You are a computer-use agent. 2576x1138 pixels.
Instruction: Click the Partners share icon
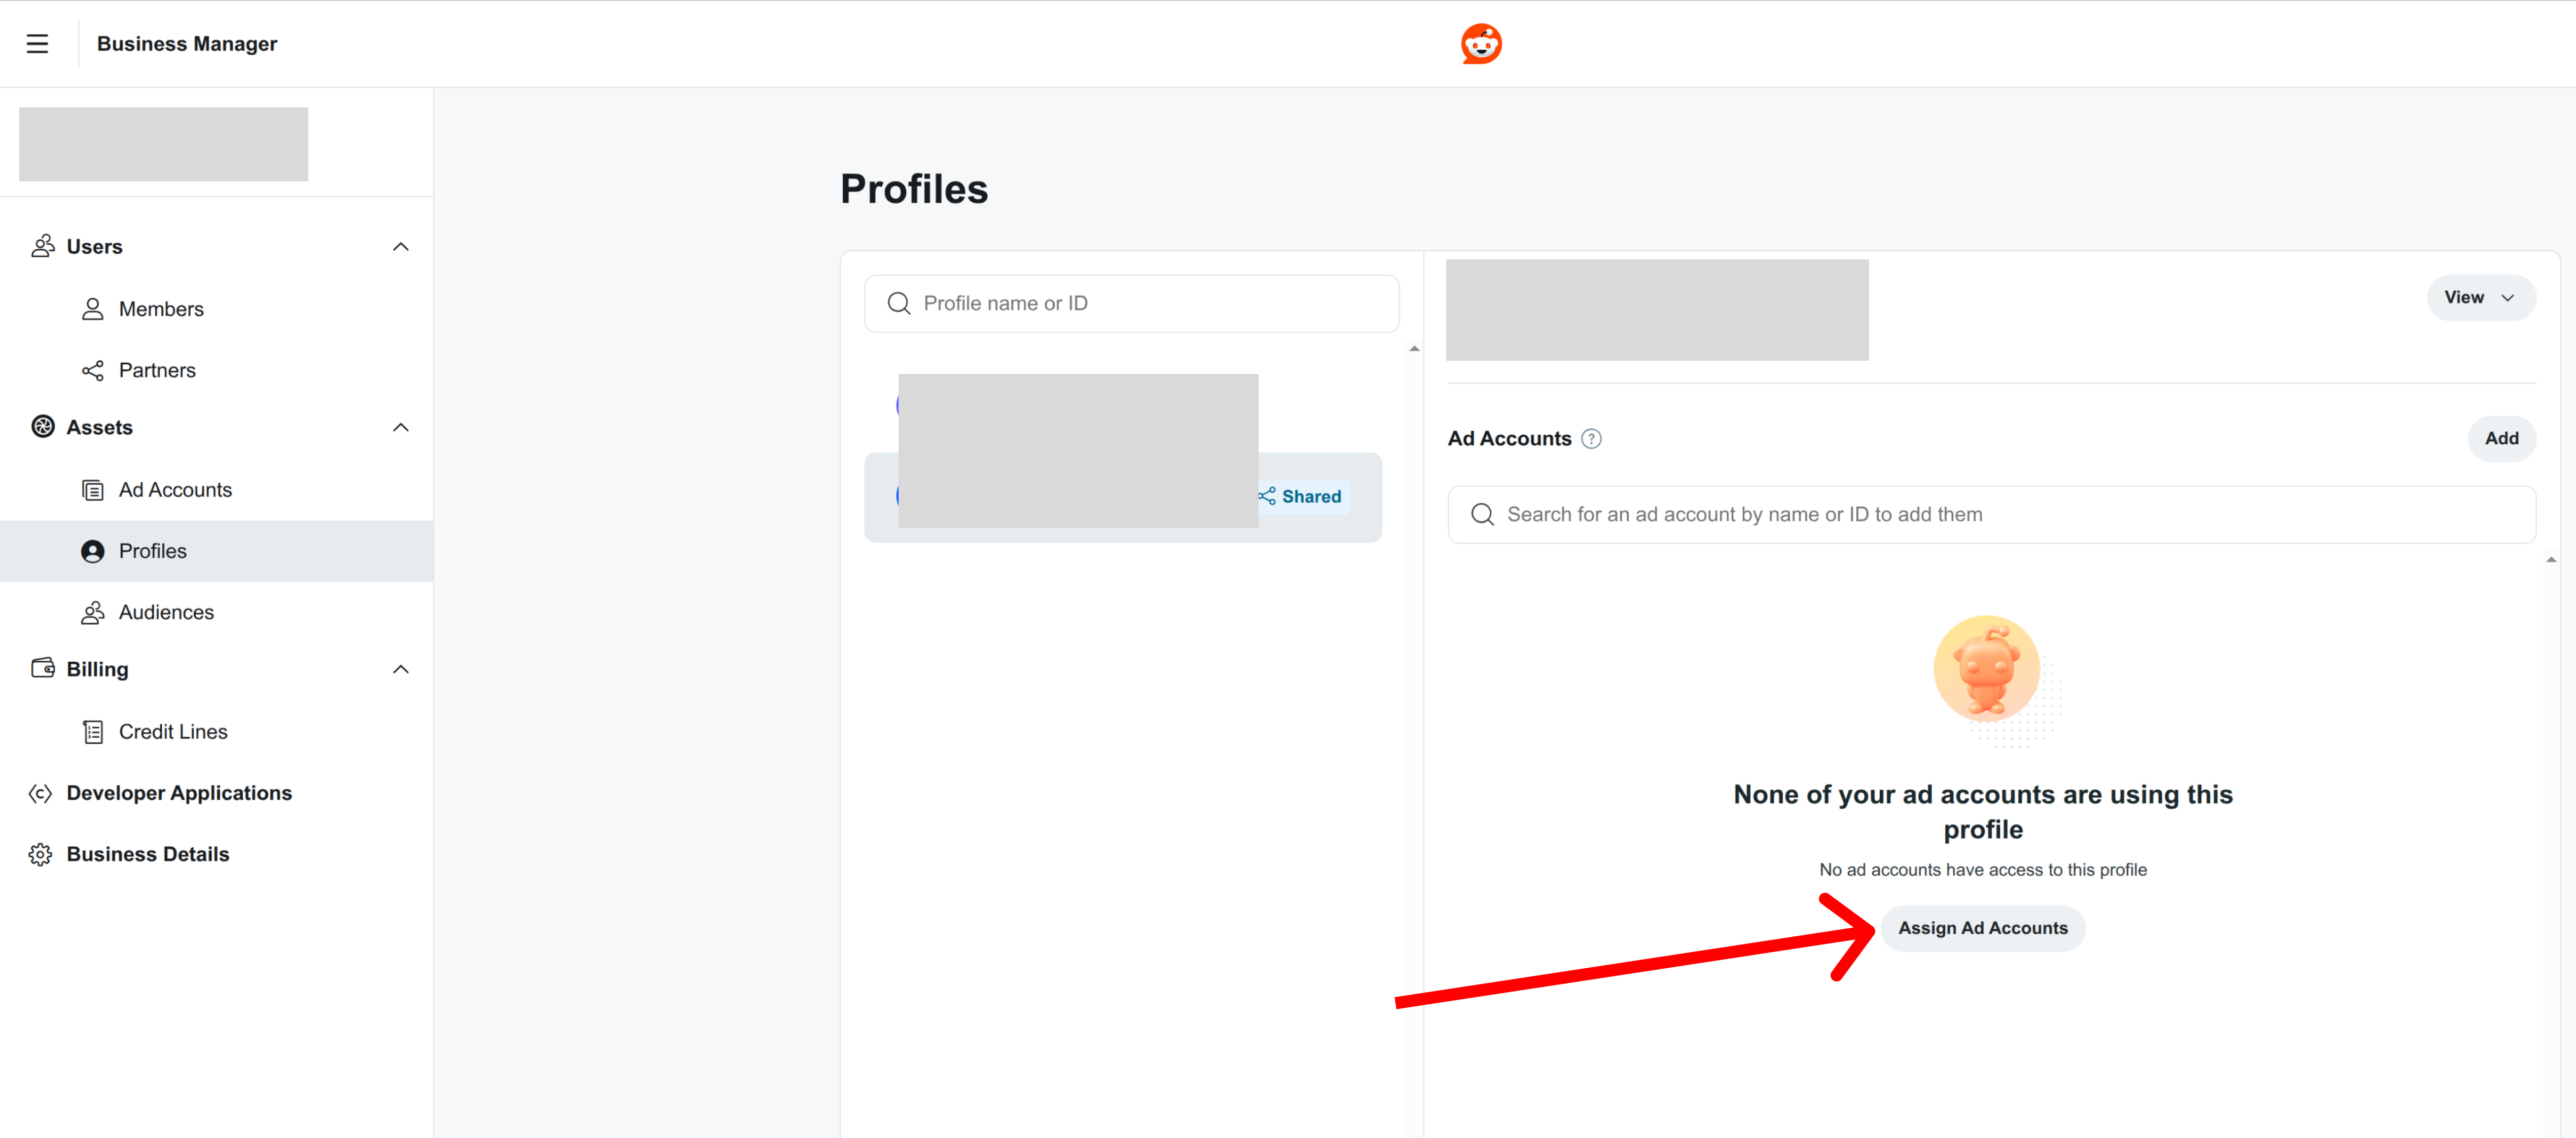pos(93,370)
